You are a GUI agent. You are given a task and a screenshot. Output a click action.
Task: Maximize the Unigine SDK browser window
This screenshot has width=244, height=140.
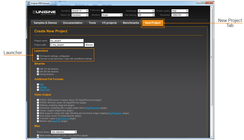click(x=203, y=3)
